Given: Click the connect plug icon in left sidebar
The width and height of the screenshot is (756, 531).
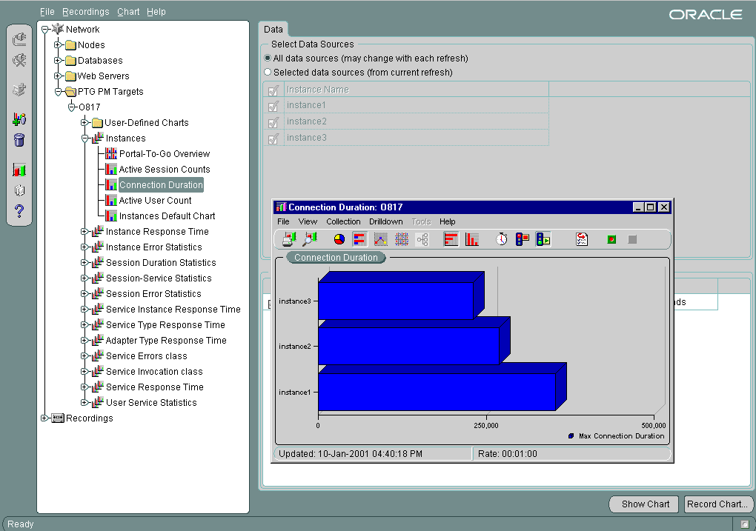Looking at the screenshot, I should [x=19, y=39].
